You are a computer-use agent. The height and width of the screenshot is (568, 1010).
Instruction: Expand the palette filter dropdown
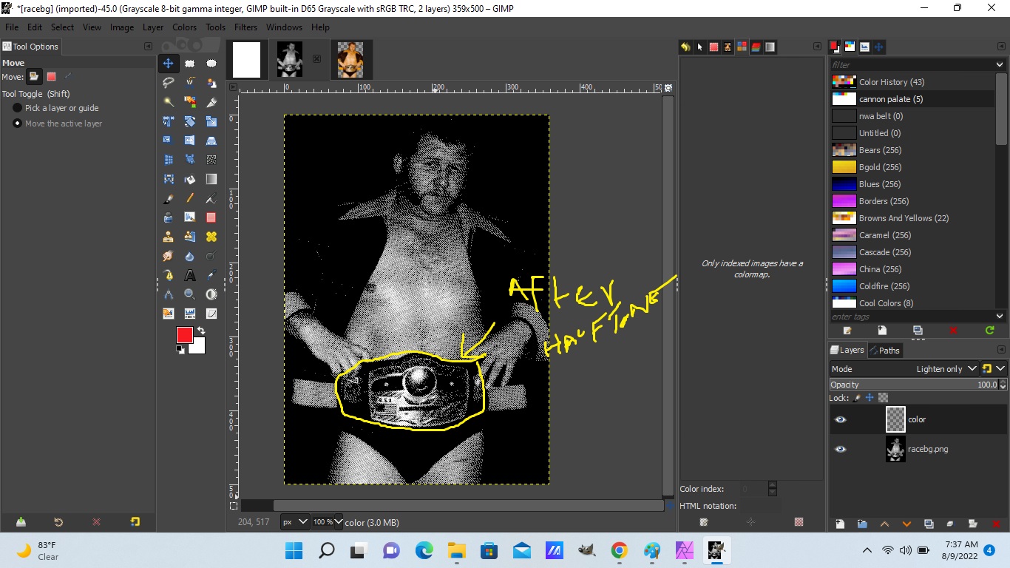1000,65
